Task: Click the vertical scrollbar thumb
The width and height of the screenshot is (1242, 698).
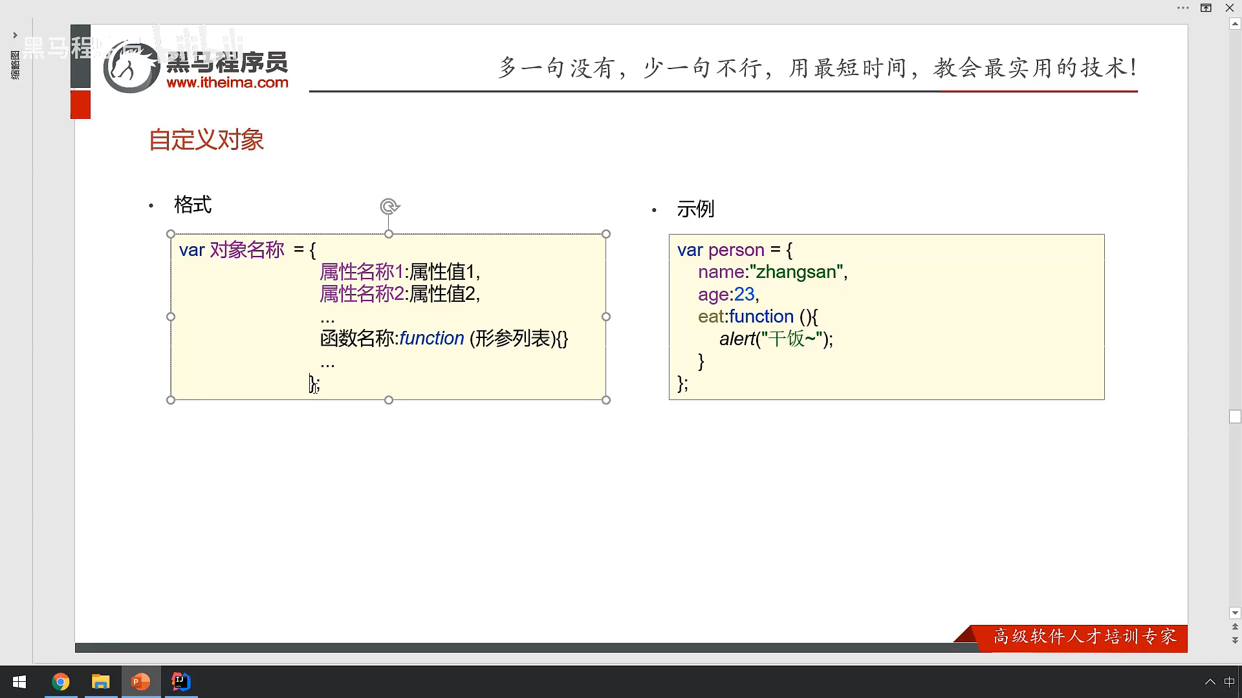Action: point(1235,417)
